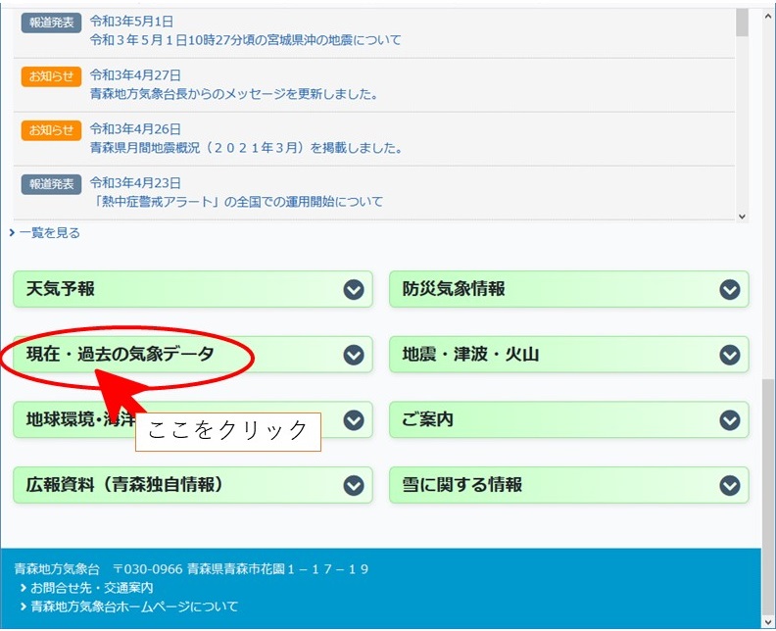Viewport: 776px width, 631px height.
Task: Expand the 地球環境・海洋 chevron icon
Action: [x=354, y=420]
